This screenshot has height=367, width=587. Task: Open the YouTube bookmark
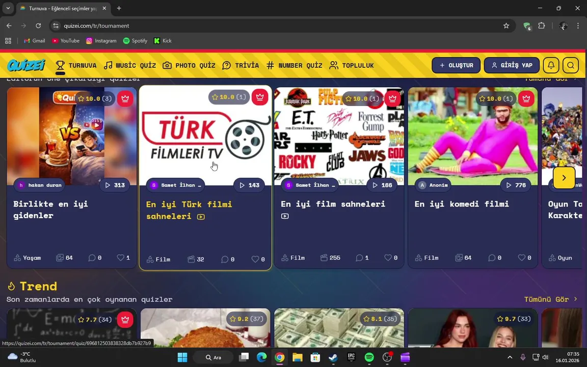[66, 41]
